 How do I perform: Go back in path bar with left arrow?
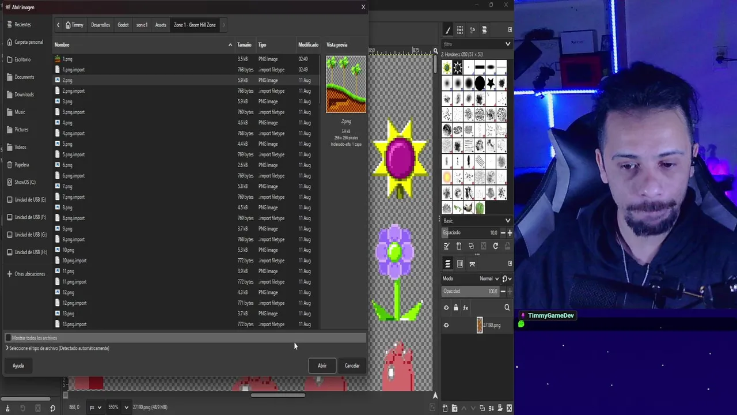(58, 25)
